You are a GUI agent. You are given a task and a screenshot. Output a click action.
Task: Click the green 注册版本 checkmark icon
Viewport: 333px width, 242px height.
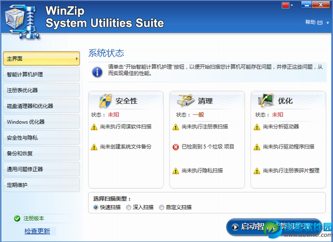17,218
